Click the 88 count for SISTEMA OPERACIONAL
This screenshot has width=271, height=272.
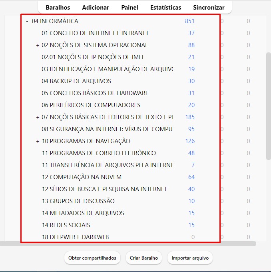[x=191, y=45]
